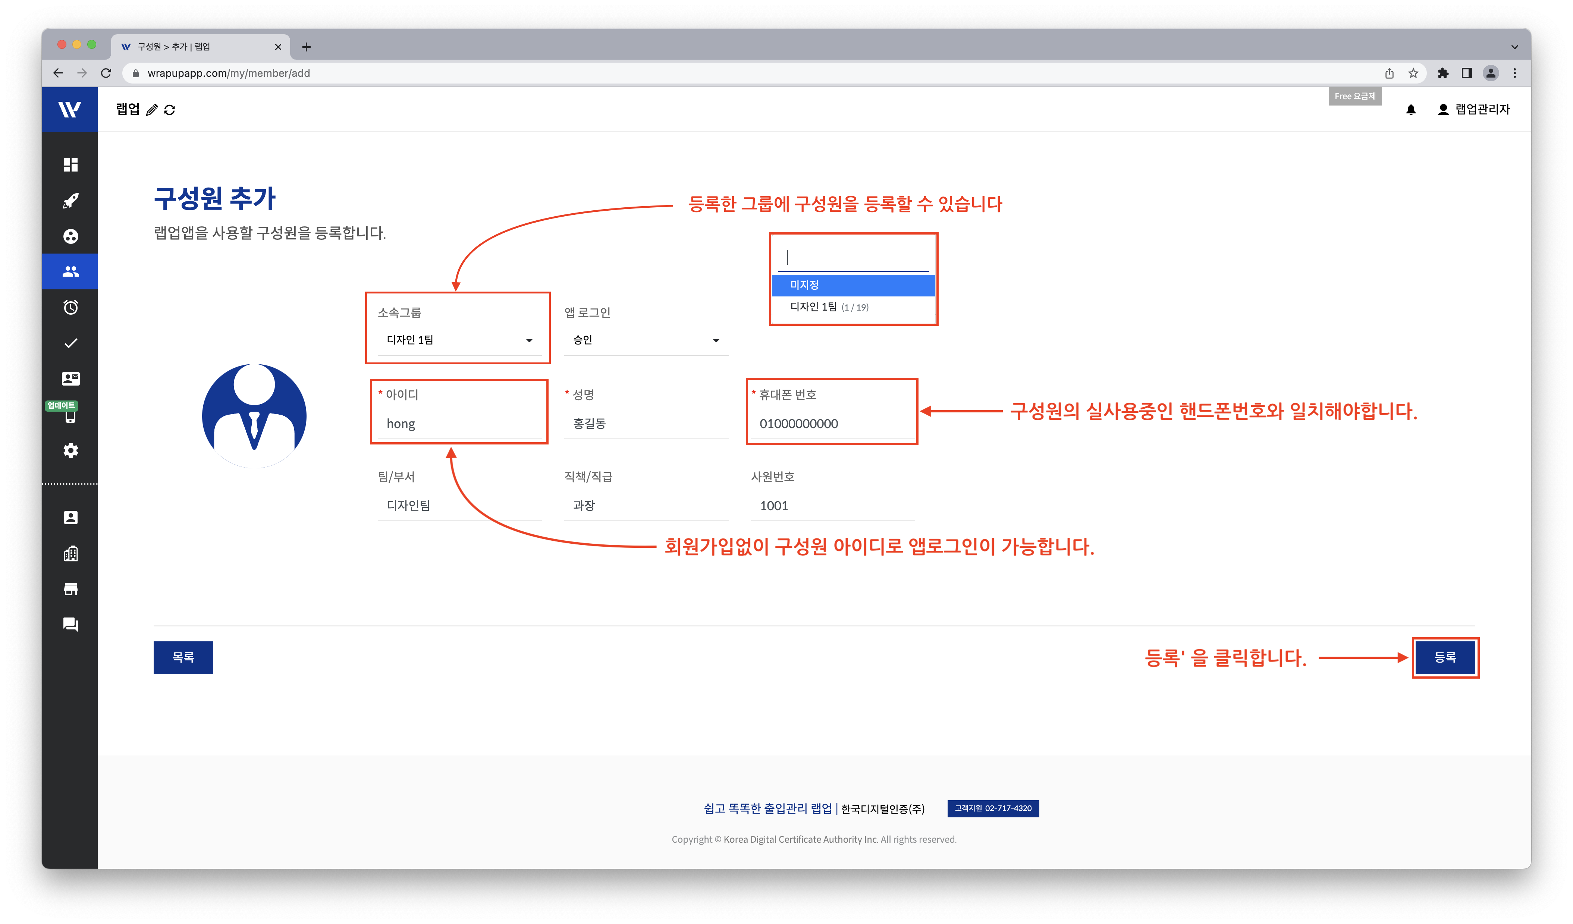Open the rocket icon in sidebar
The image size is (1573, 924).
70,200
